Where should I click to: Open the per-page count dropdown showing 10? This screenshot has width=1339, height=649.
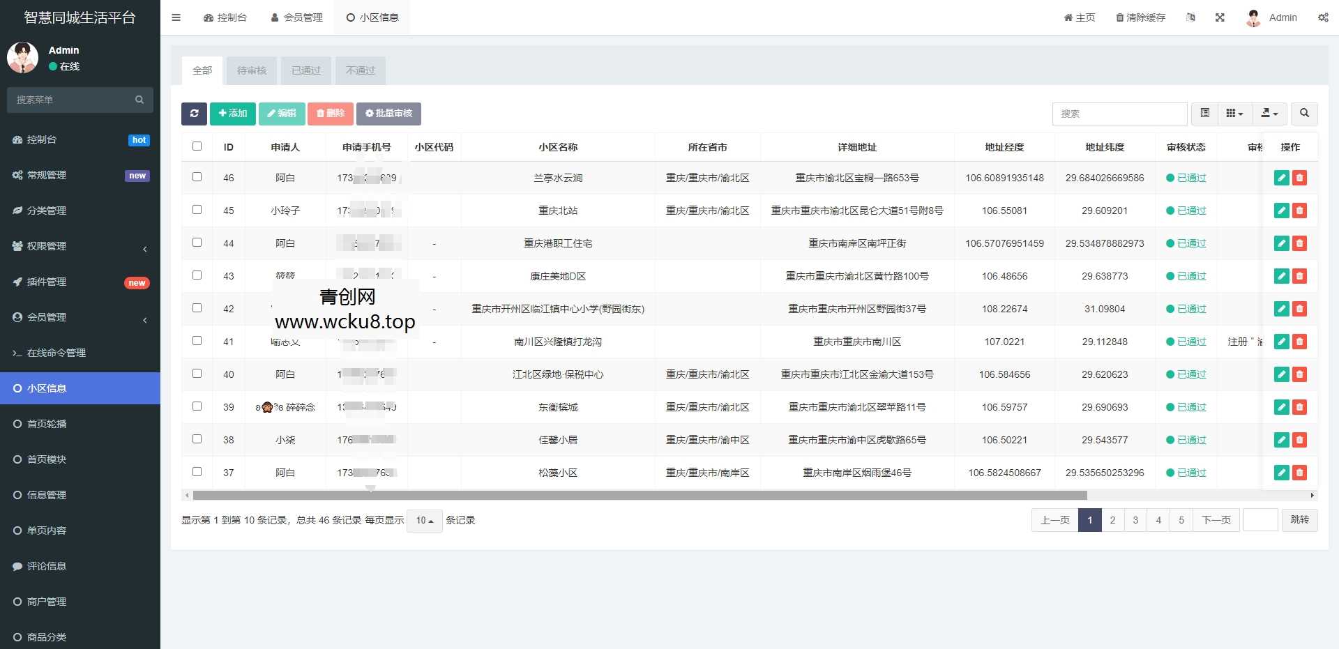coord(424,520)
